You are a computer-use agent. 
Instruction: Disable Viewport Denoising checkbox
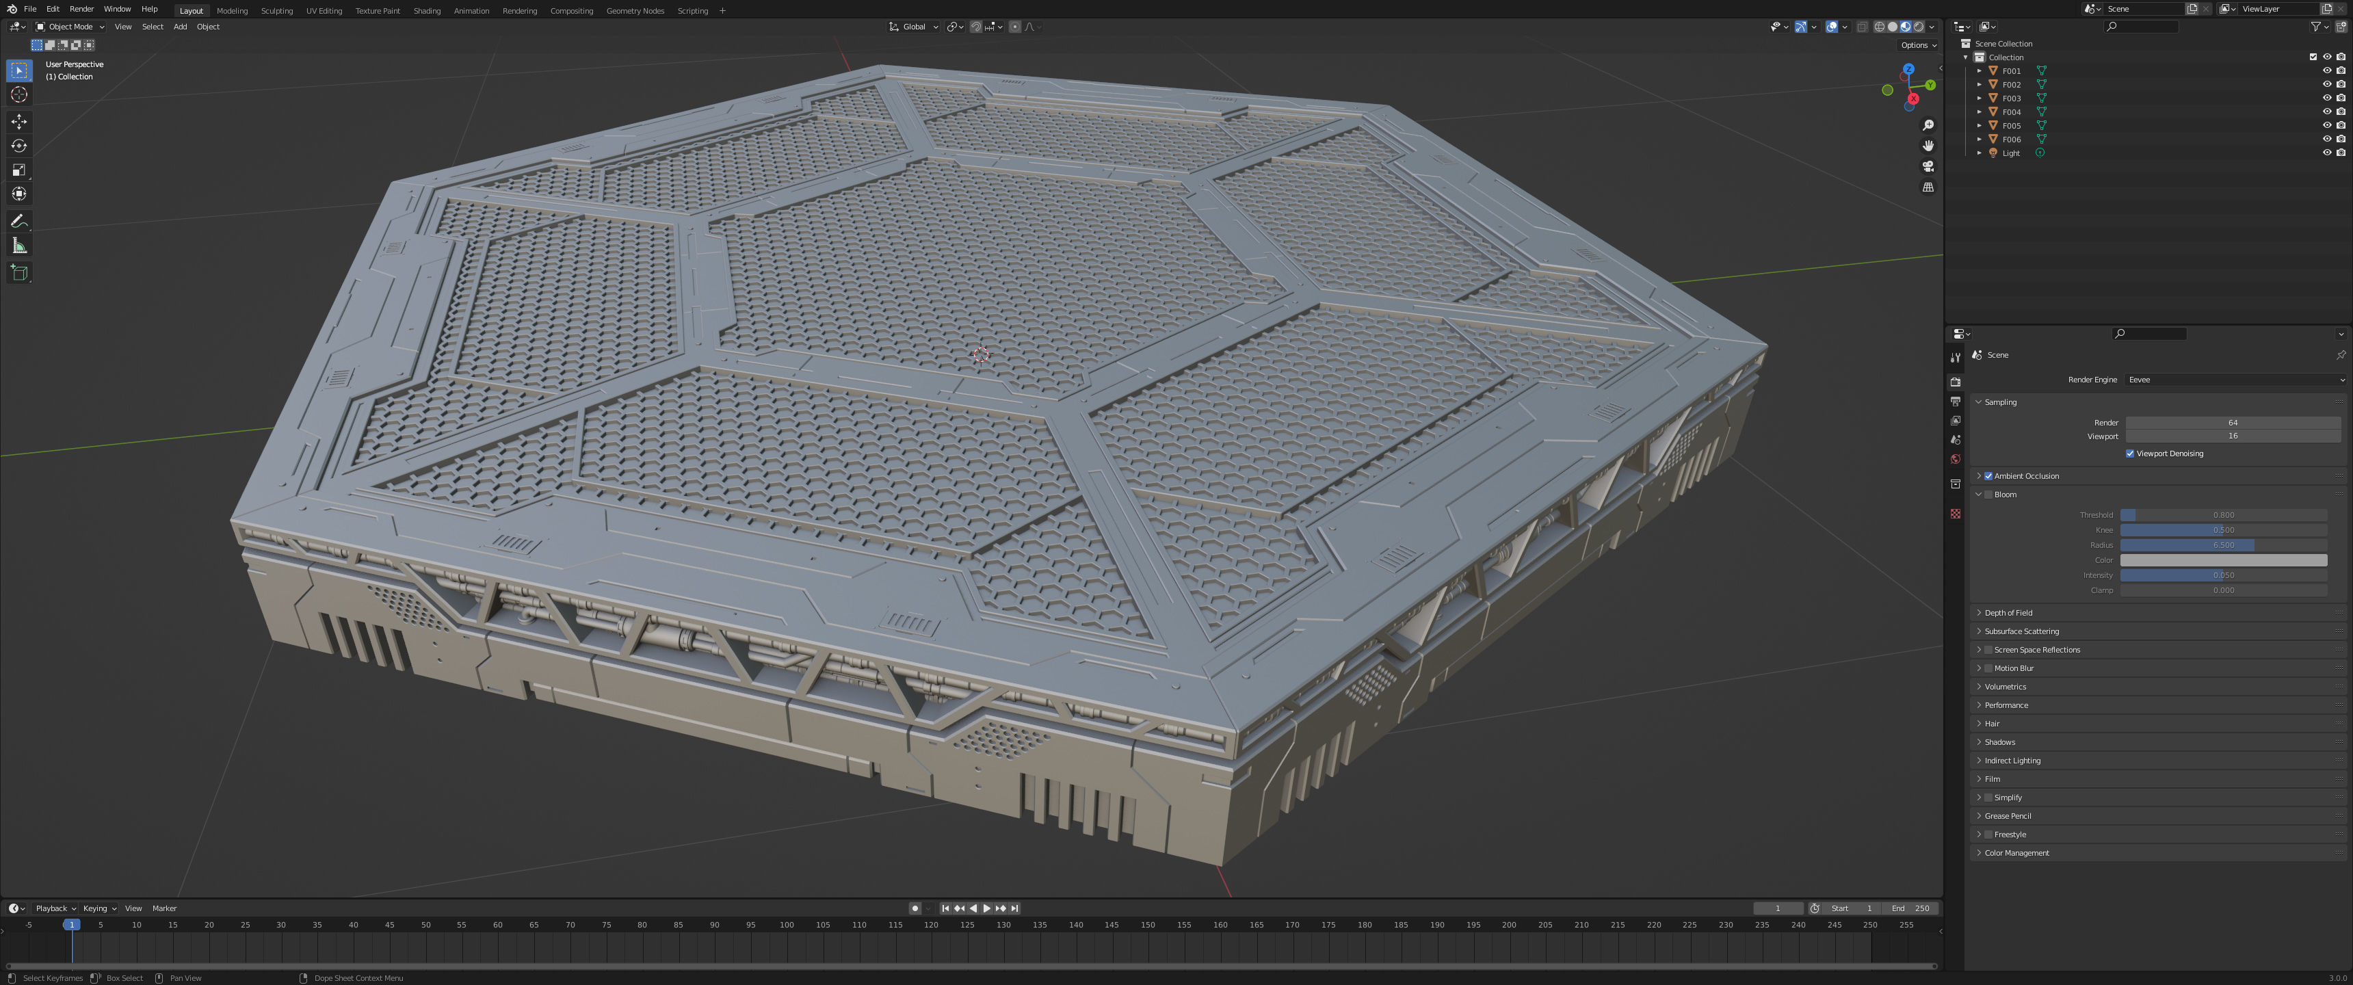point(2129,454)
